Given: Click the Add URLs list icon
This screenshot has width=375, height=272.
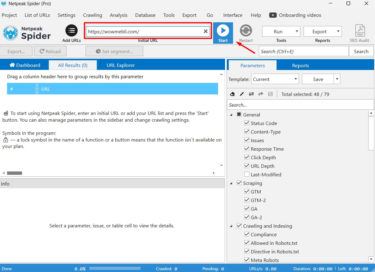Looking at the screenshot, I should coord(71,31).
